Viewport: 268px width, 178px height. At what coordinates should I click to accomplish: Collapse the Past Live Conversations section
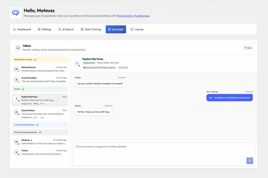(x=40, y=132)
